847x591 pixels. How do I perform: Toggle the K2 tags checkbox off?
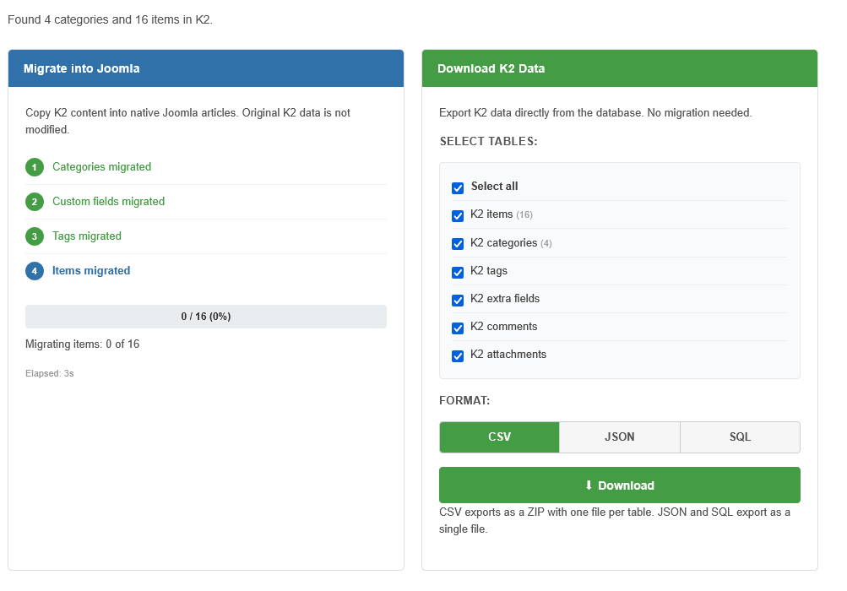458,272
